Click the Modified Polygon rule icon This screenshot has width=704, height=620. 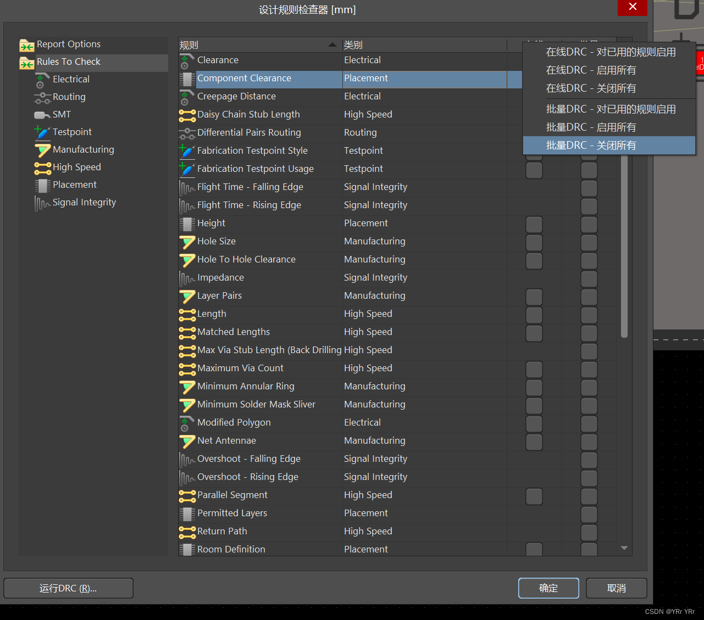coord(187,423)
